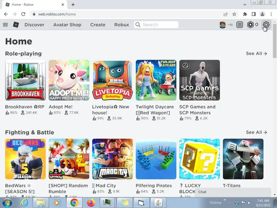Open the Discover menu
Image resolution: width=277 pixels, height=208 pixels.
pyautogui.click(x=34, y=25)
